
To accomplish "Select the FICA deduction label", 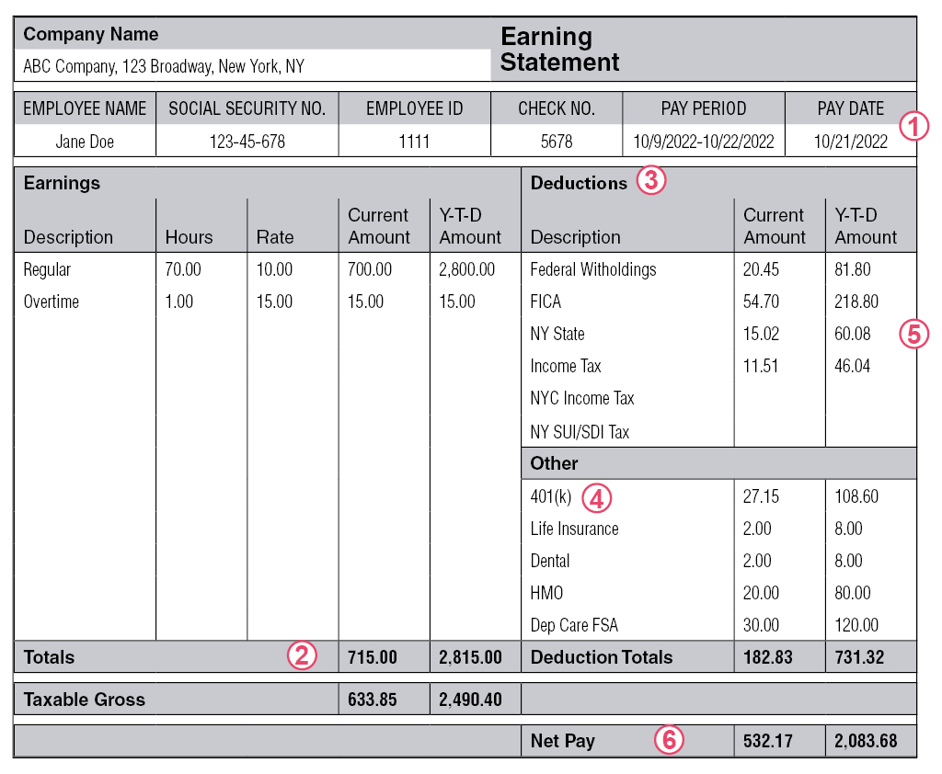I will click(546, 302).
